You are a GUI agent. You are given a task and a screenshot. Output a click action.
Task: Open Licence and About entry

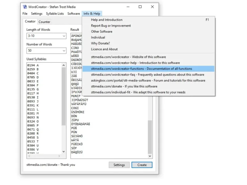pos(104,49)
